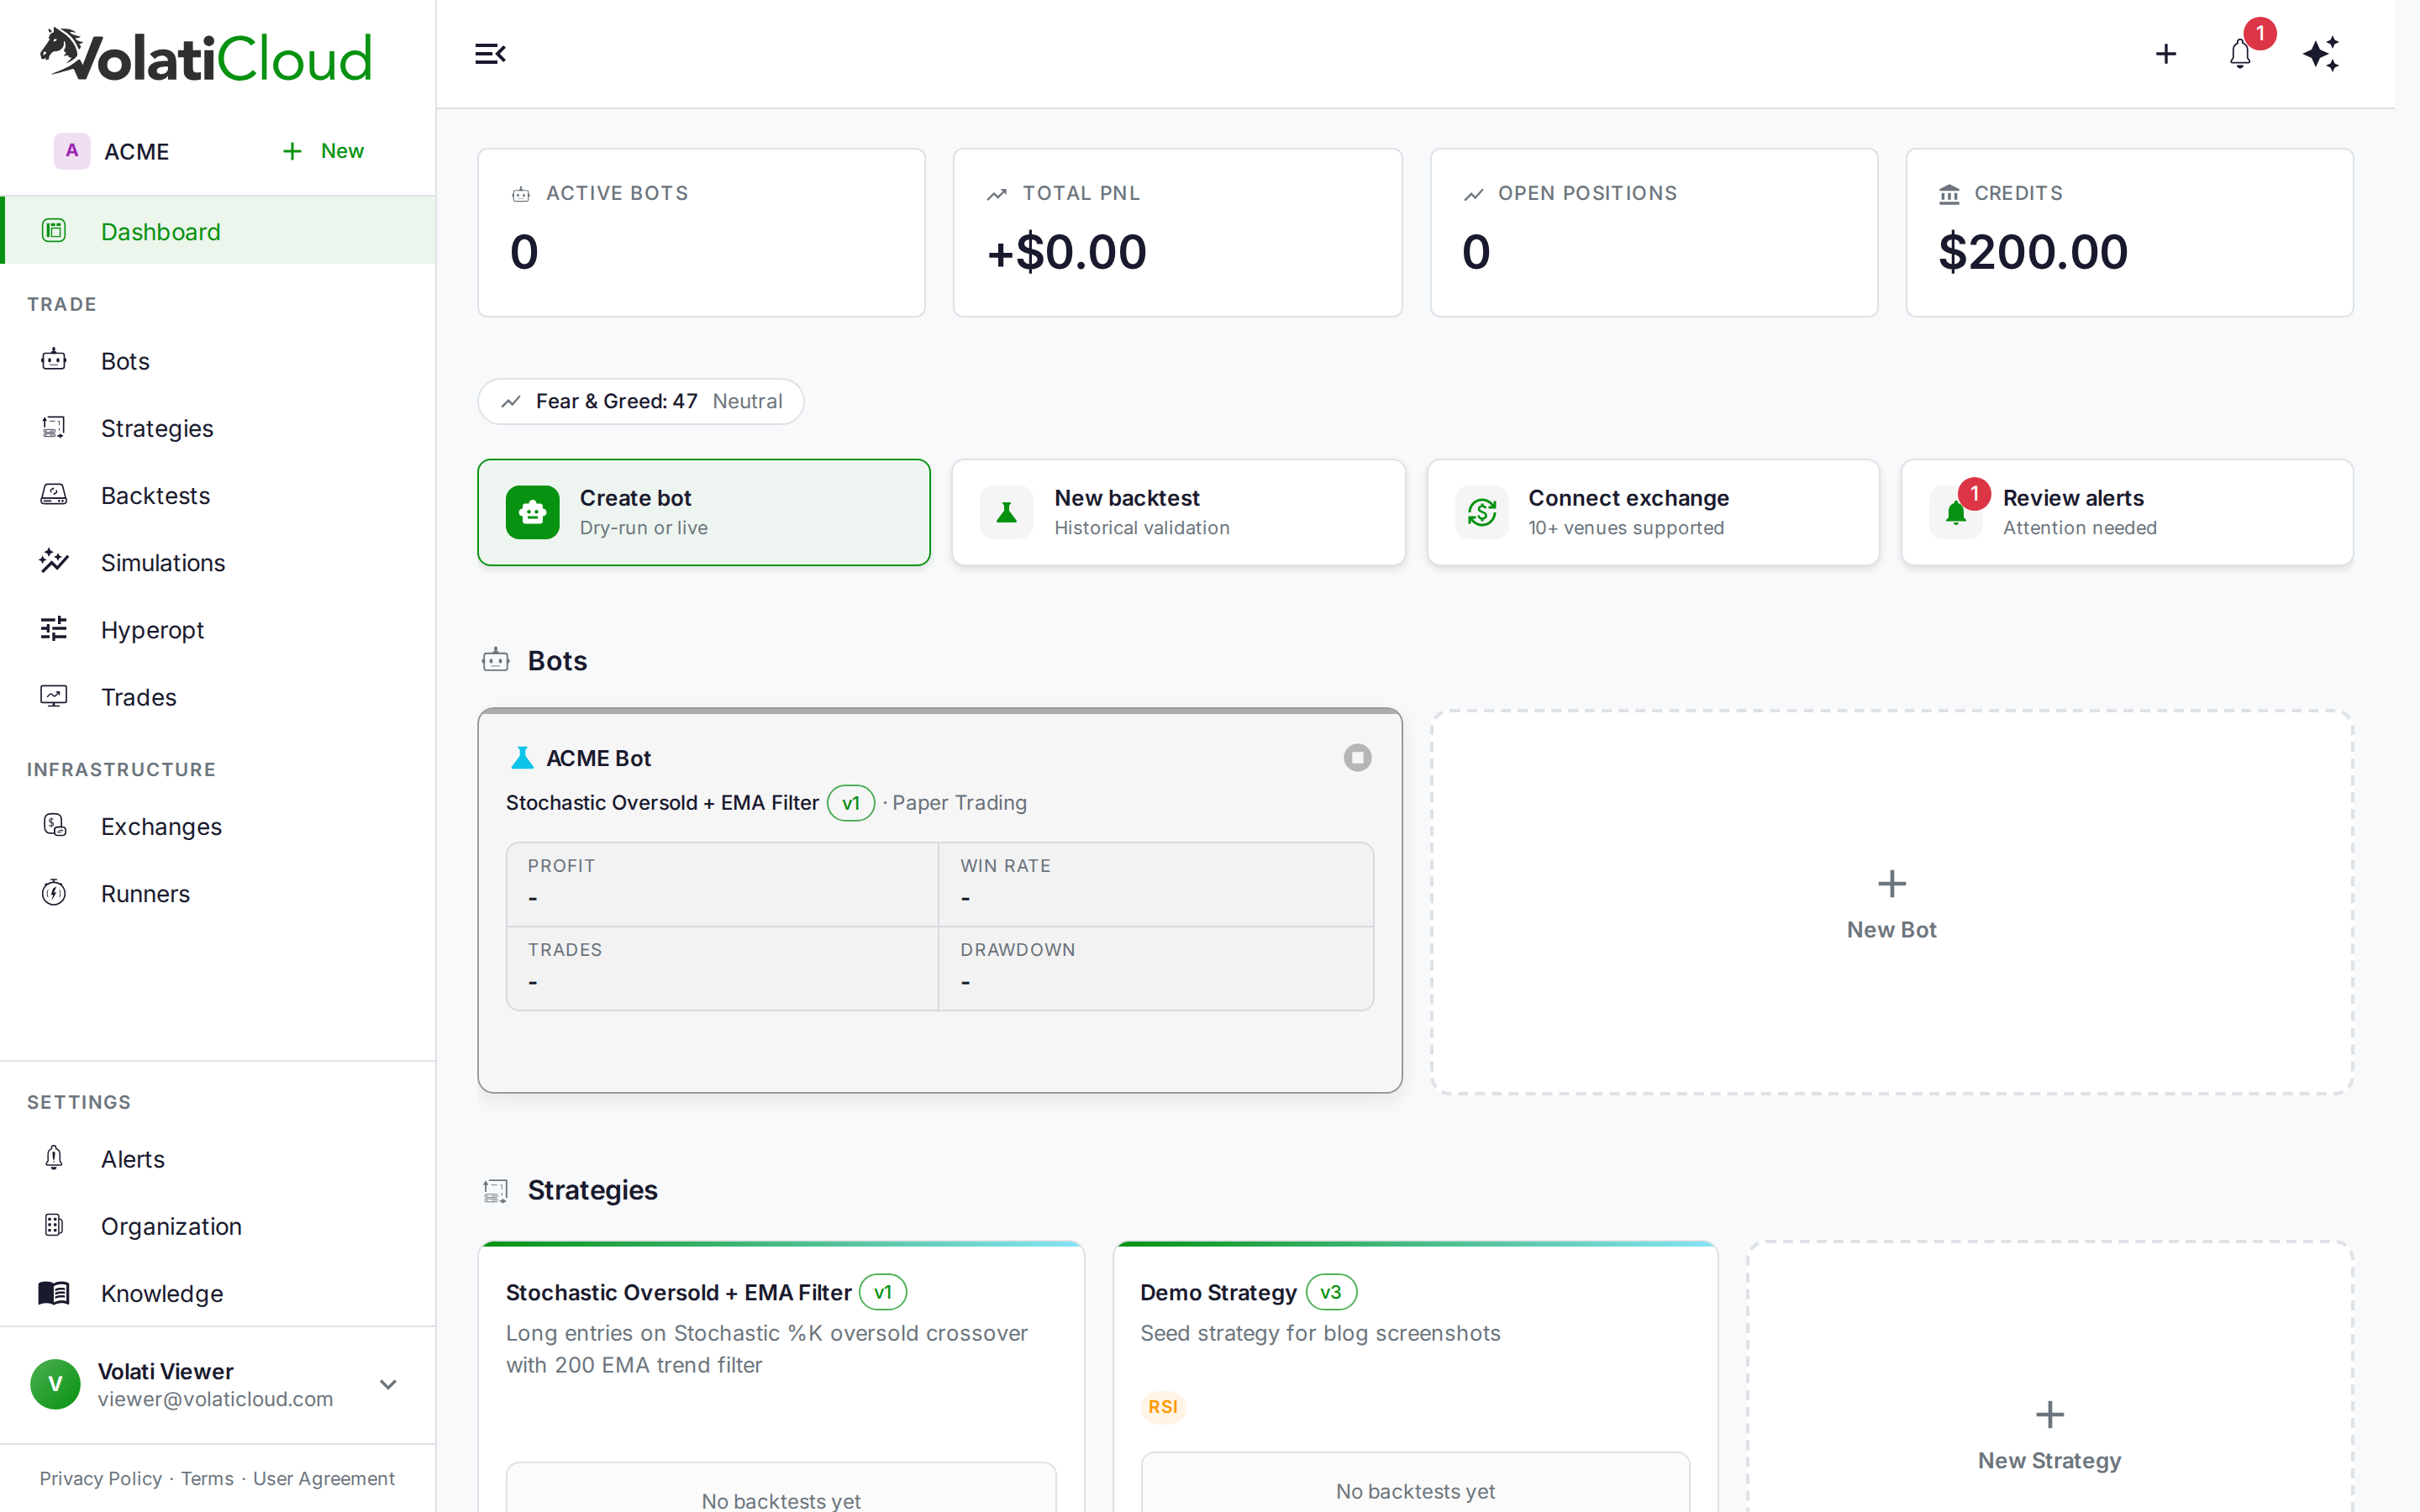
Task: Click the Open Positions stat card
Action: click(x=1654, y=233)
